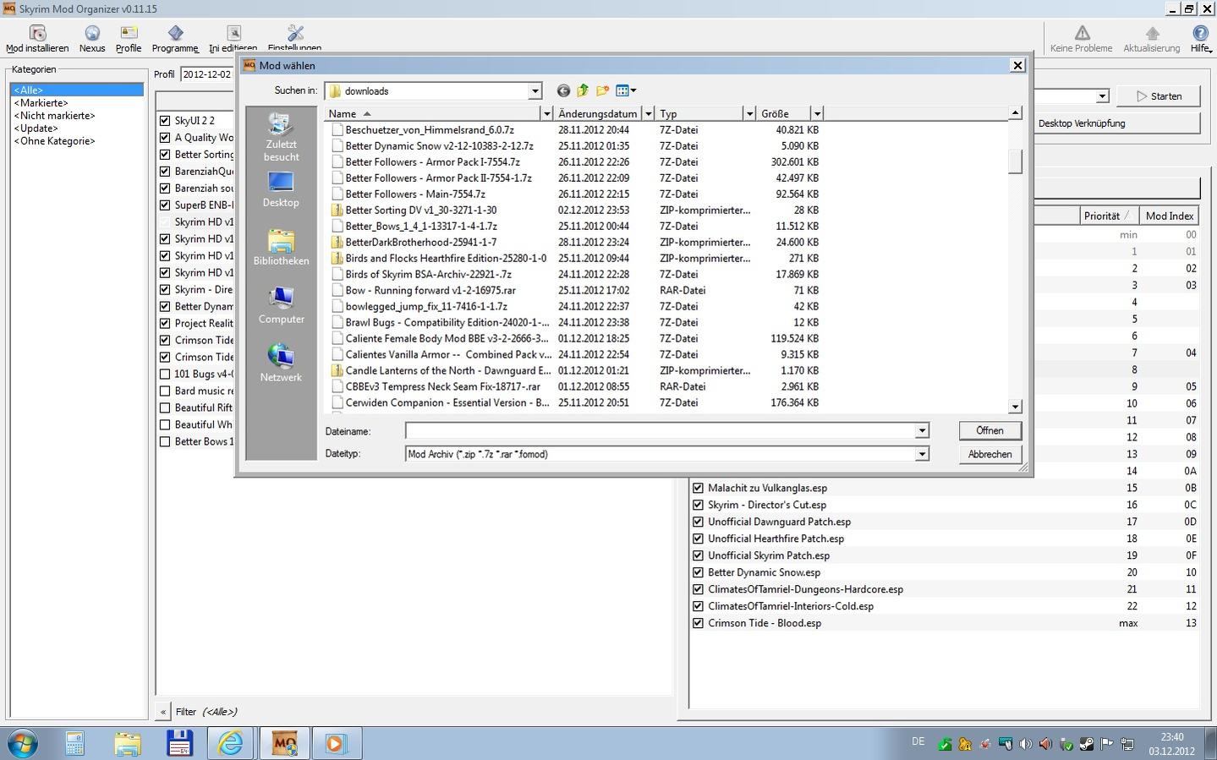Click the Programme toolbar icon
Screen dimensions: 1217x760
tap(175, 35)
